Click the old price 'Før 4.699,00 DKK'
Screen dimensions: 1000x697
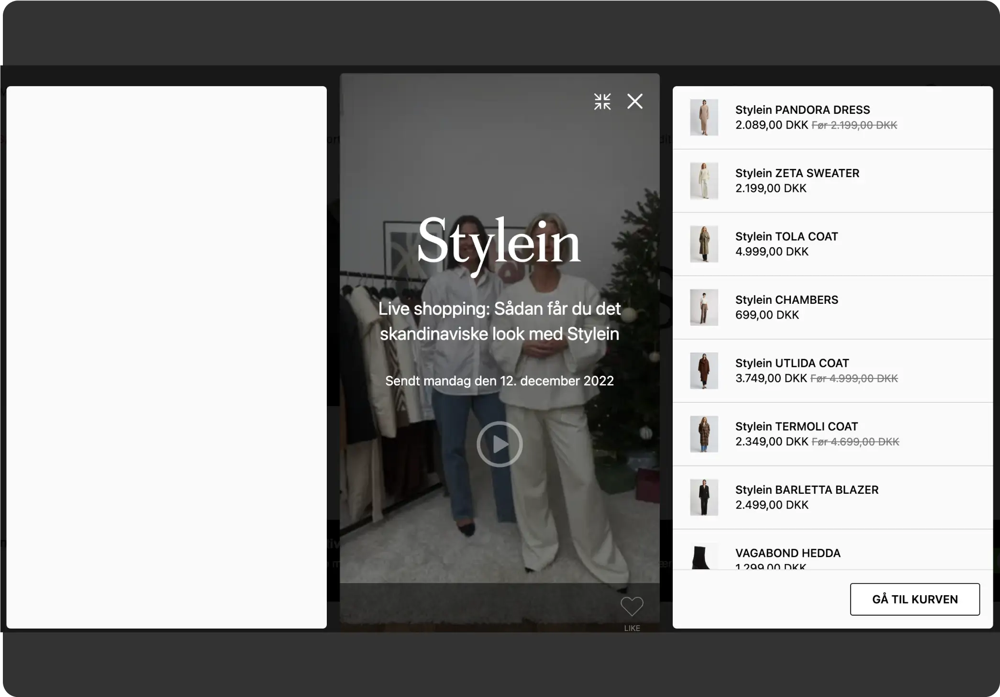(856, 442)
